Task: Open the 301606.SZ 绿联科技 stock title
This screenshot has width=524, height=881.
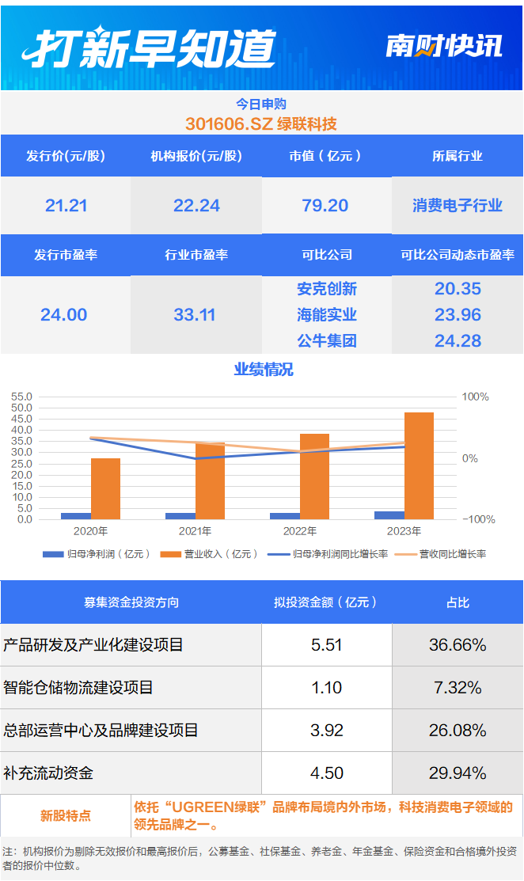Action: [x=261, y=124]
